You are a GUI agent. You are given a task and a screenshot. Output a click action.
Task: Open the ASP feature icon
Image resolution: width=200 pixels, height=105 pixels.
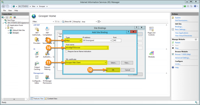(x=37, y=53)
